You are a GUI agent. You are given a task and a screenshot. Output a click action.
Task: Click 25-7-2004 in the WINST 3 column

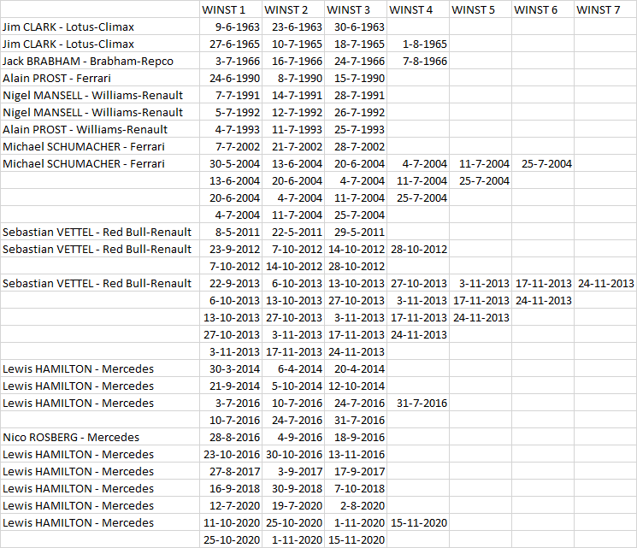356,215
